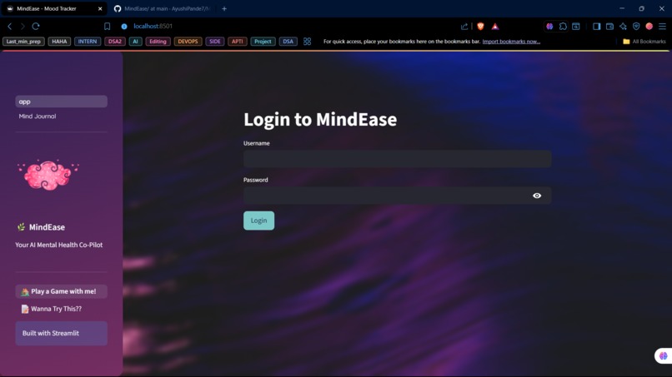The width and height of the screenshot is (672, 377).
Task: Click Play a Game with me! button
Action: (62, 291)
